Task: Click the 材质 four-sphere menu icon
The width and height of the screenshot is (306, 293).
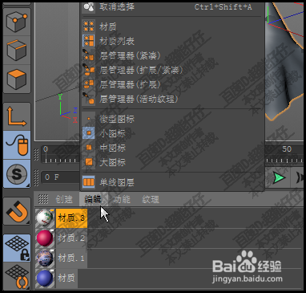Action: [89, 26]
